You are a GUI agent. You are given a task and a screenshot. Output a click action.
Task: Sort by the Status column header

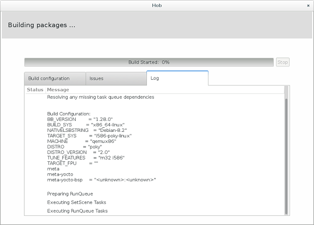point(35,89)
